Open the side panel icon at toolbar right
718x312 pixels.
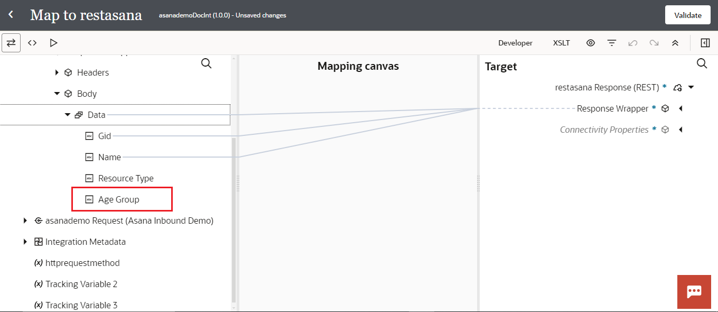pos(705,43)
